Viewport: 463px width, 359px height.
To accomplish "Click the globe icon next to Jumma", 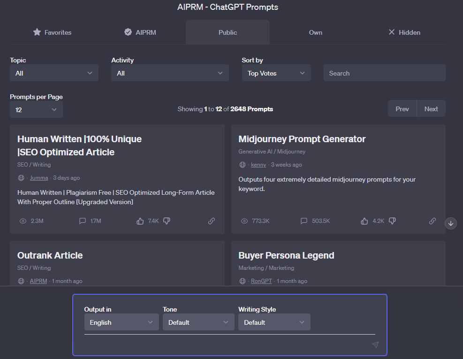I will [x=21, y=178].
